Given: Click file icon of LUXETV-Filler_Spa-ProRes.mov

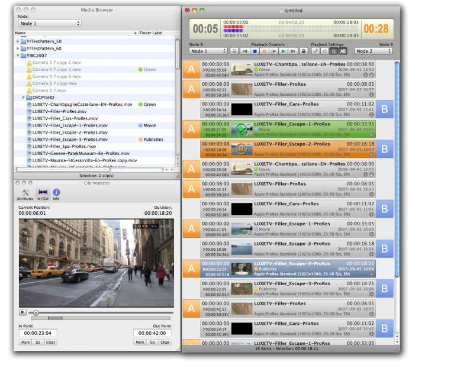Looking at the screenshot, I should [29, 146].
